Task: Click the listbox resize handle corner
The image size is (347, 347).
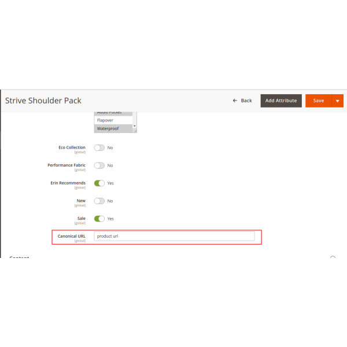Action: point(135,131)
